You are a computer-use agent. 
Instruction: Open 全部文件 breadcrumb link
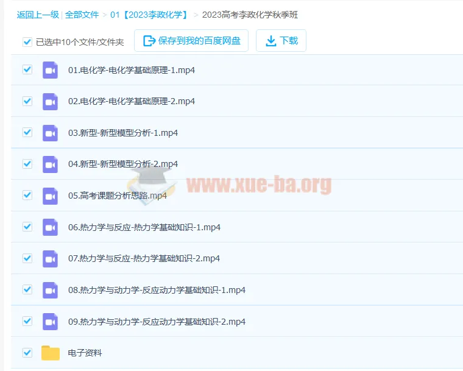tap(82, 15)
